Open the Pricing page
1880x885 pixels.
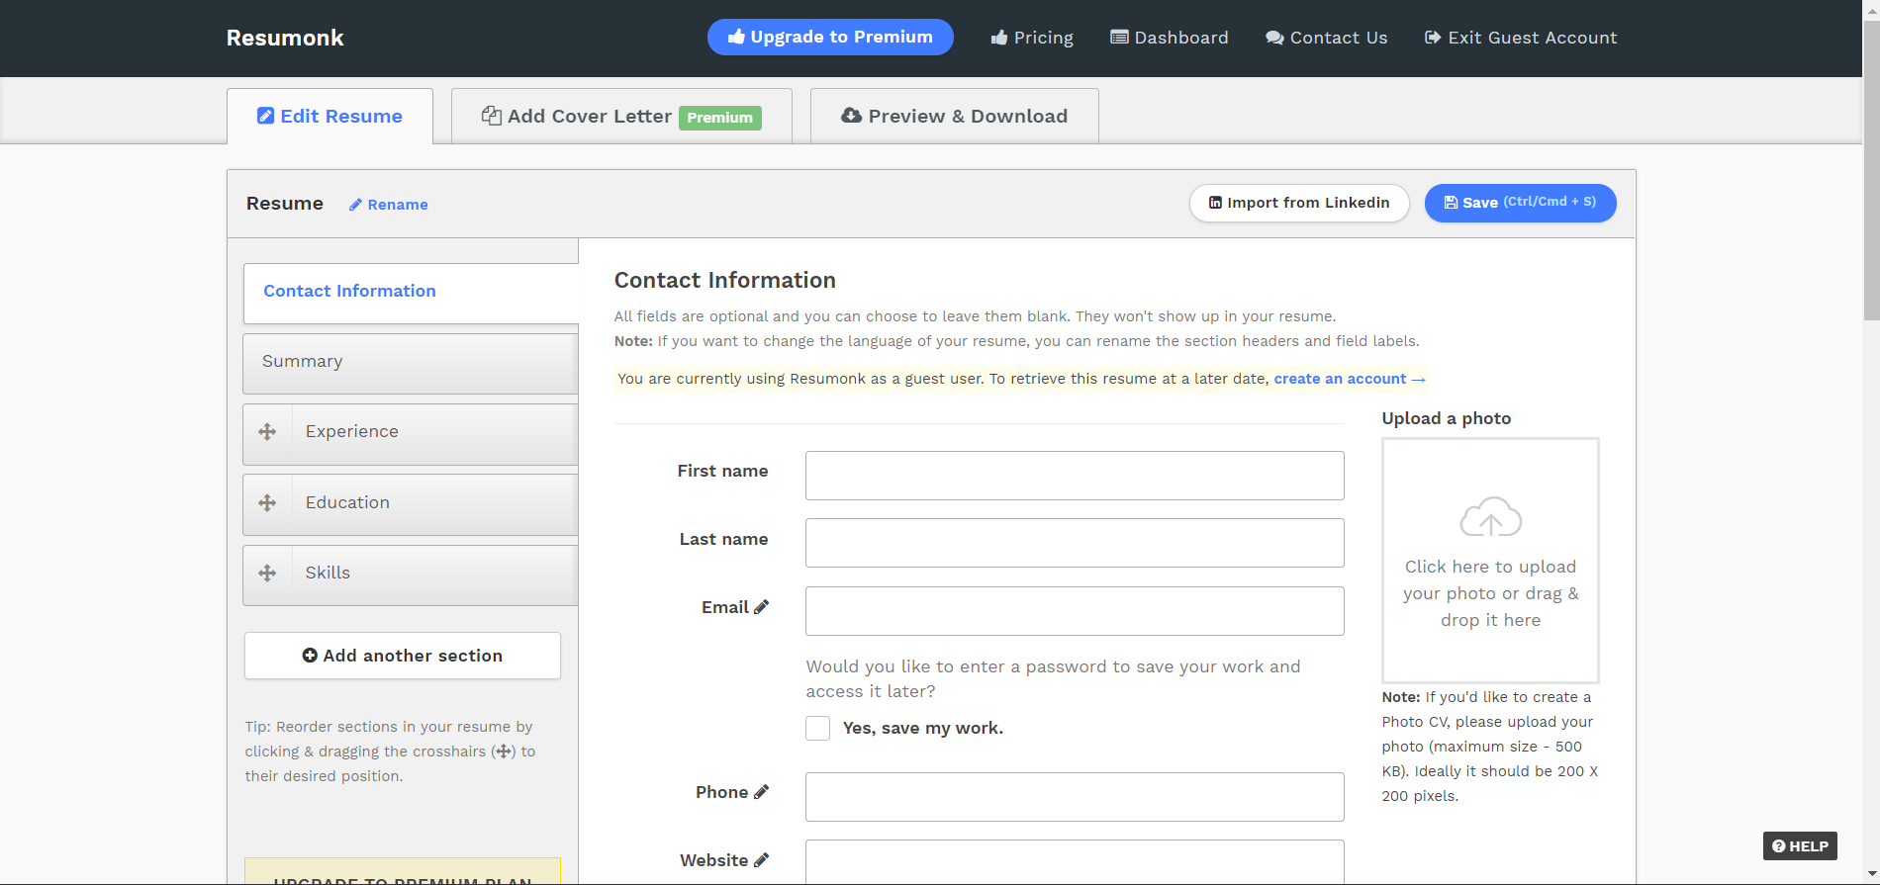tap(1032, 38)
